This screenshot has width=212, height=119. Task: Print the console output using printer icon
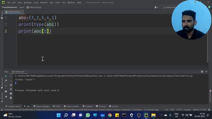tap(11, 94)
